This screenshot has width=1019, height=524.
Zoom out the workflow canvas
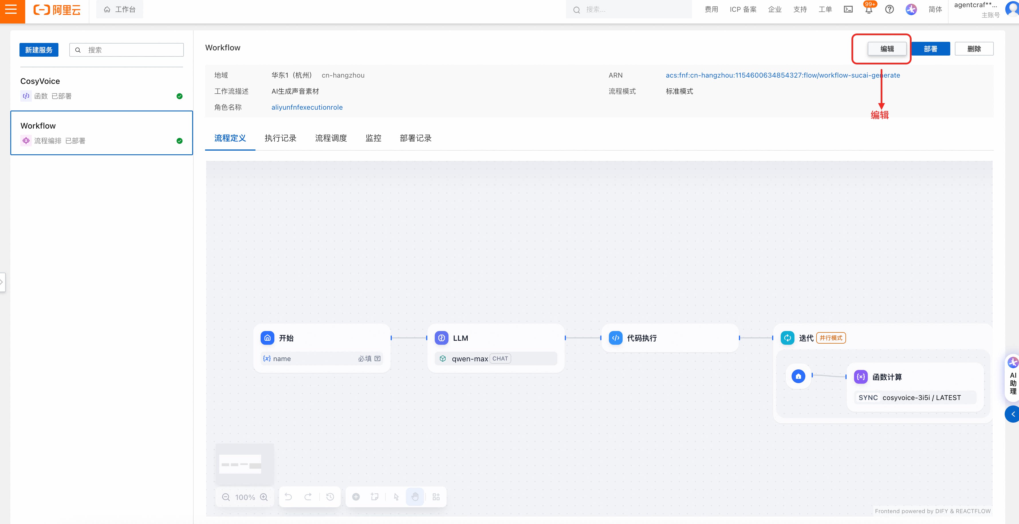point(226,497)
